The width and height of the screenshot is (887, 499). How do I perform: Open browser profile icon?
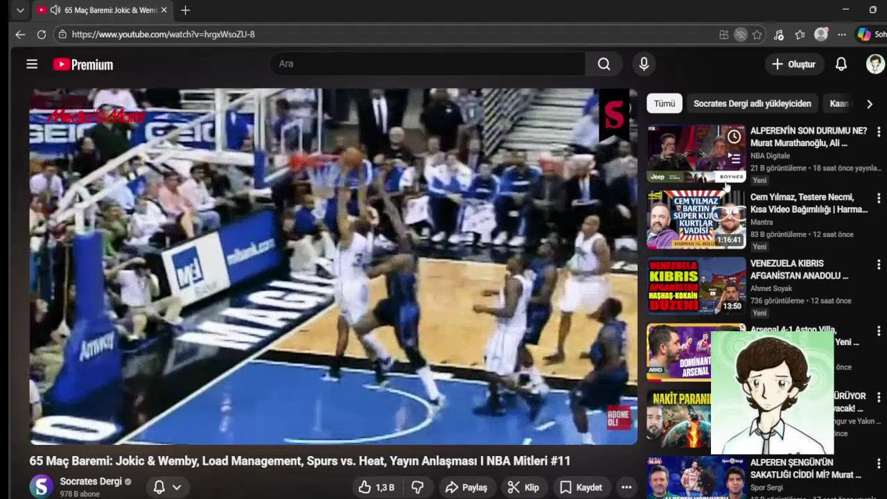821,35
